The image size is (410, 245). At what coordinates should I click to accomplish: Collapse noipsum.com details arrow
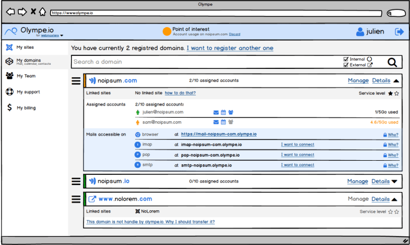point(396,81)
